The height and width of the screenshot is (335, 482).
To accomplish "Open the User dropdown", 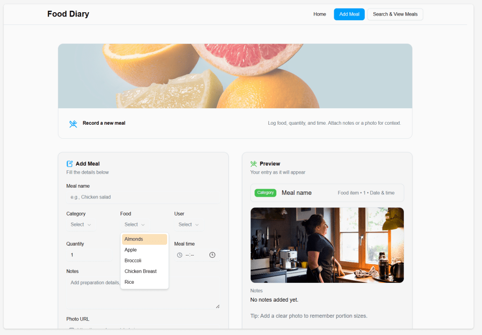I will click(188, 225).
